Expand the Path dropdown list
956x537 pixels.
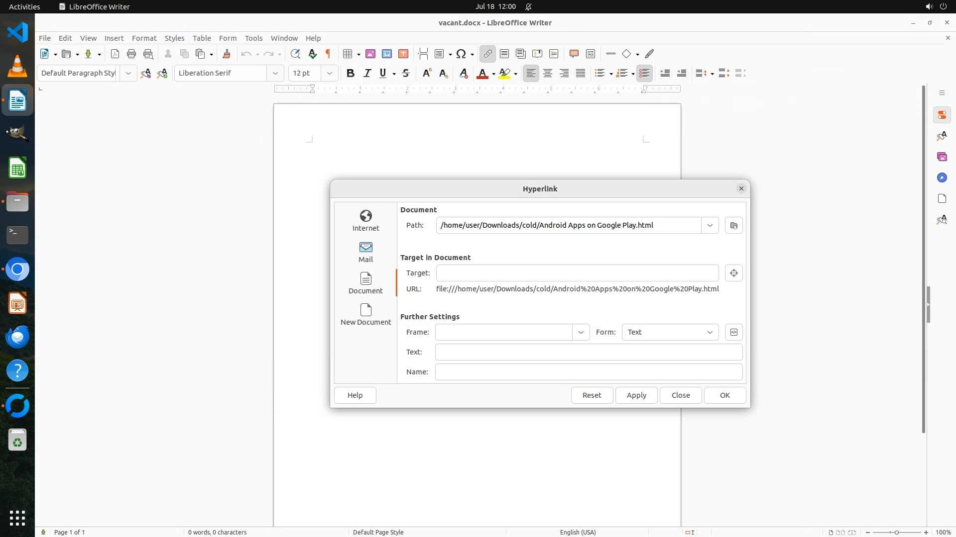tap(710, 225)
